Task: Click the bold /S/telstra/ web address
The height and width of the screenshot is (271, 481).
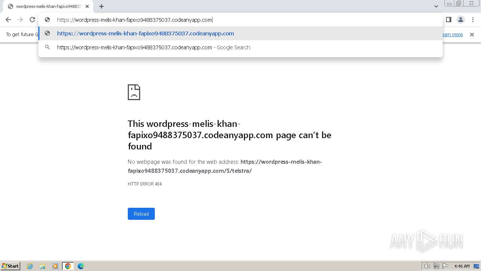Action: coord(225,166)
